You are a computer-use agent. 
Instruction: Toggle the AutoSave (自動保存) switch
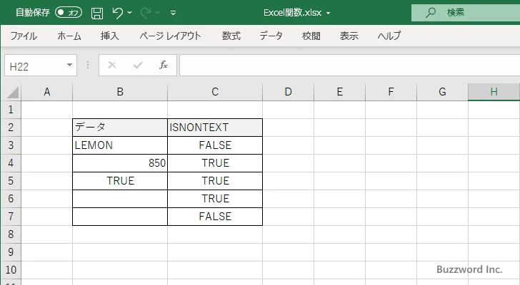[69, 13]
